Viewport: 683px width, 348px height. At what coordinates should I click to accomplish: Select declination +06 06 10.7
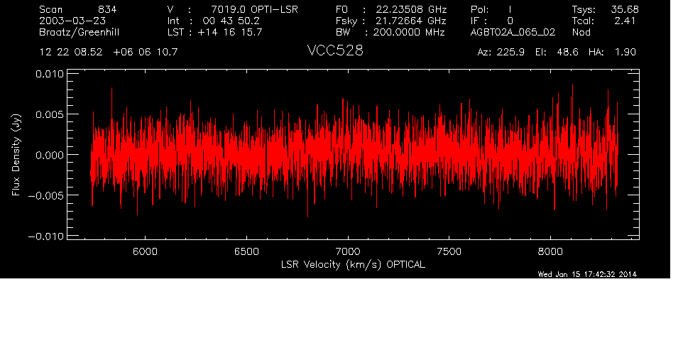click(x=145, y=53)
